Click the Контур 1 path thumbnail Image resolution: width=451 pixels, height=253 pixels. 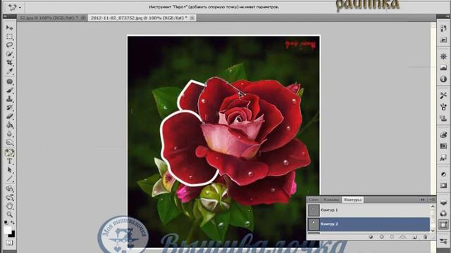pyautogui.click(x=314, y=210)
